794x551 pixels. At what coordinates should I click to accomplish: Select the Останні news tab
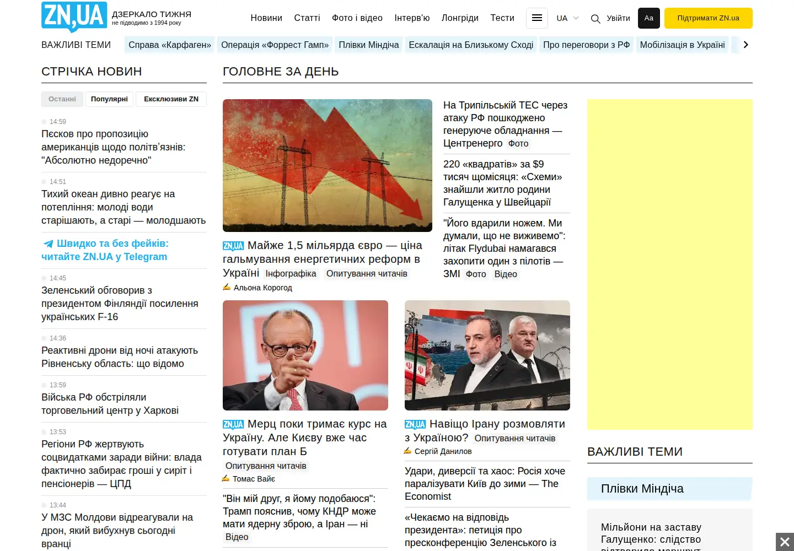[x=62, y=99]
